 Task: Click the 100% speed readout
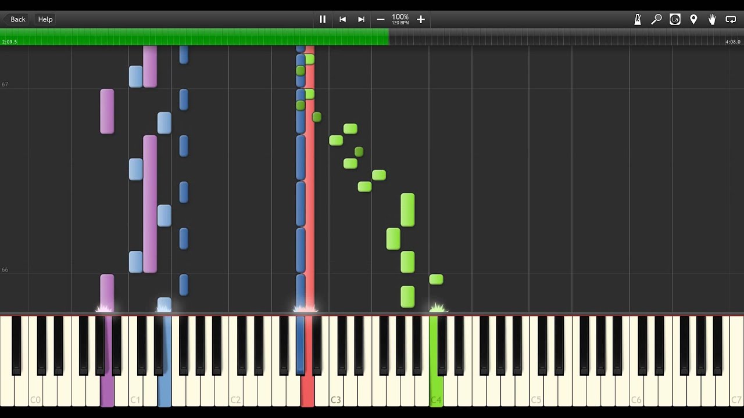400,17
